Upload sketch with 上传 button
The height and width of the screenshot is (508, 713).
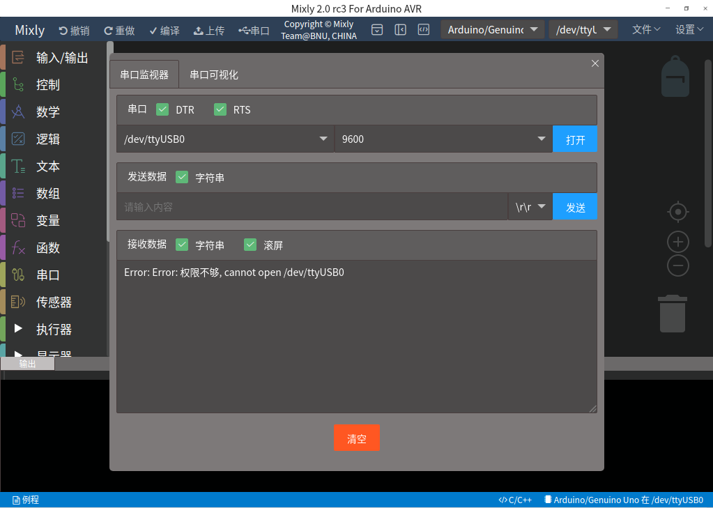[209, 31]
